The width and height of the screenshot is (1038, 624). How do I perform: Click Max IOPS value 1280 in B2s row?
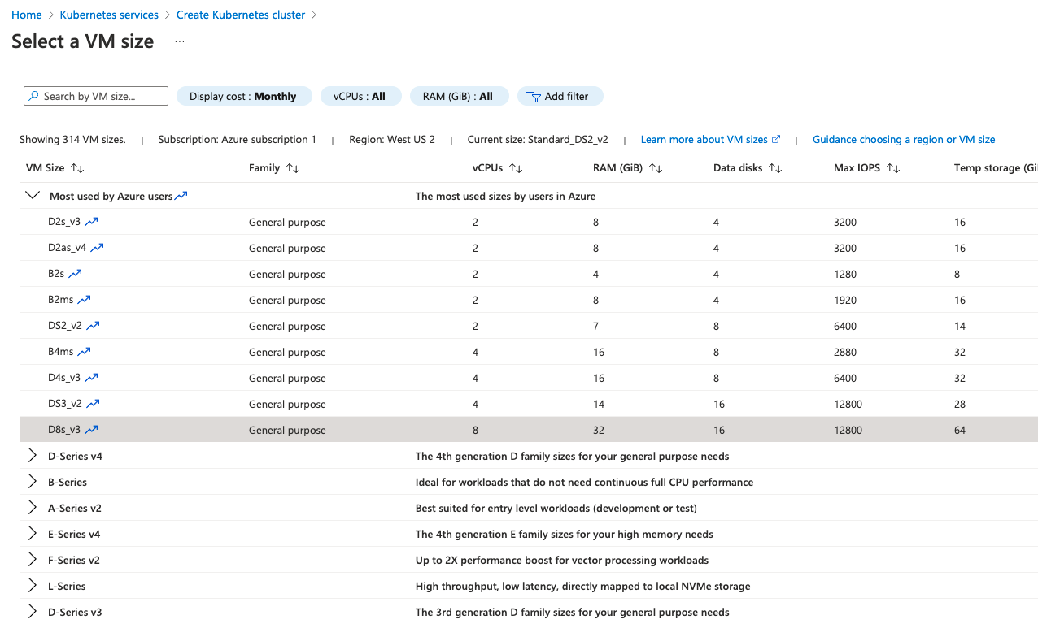pos(845,274)
